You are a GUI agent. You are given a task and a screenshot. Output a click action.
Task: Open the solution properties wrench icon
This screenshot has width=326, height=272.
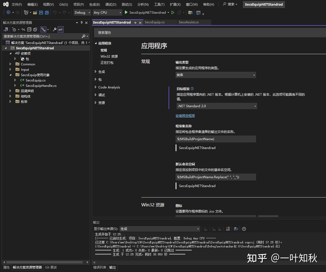click(x=55, y=29)
